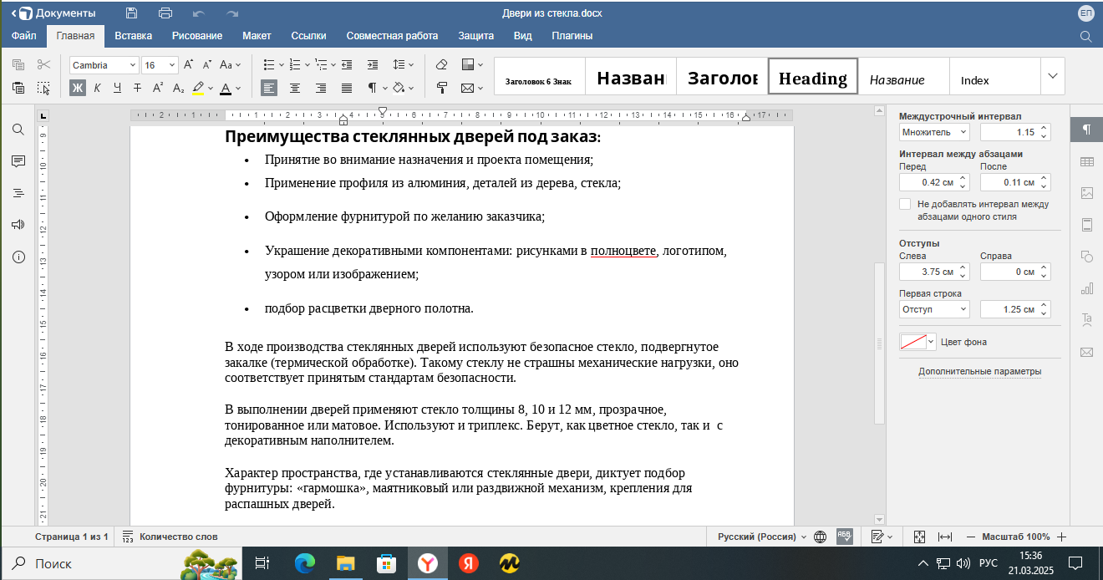Screen dimensions: 1103x580
Task: Click the Print icon in title bar
Action: (x=165, y=13)
